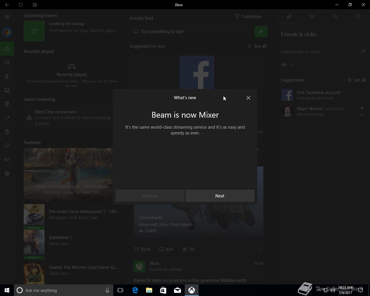Click Got something to say field
The width and height of the screenshot is (370, 296).
[192, 32]
